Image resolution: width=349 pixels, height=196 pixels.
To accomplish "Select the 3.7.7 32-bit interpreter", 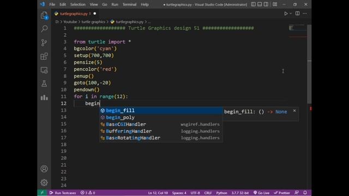I will [x=240, y=193].
